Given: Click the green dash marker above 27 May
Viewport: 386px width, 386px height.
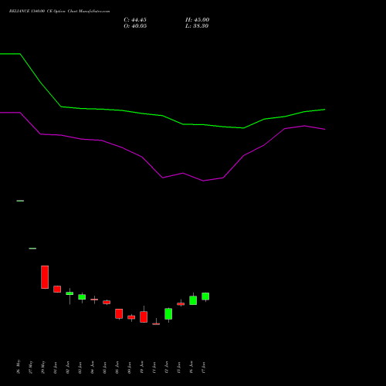Looking at the screenshot, I should coord(32,249).
